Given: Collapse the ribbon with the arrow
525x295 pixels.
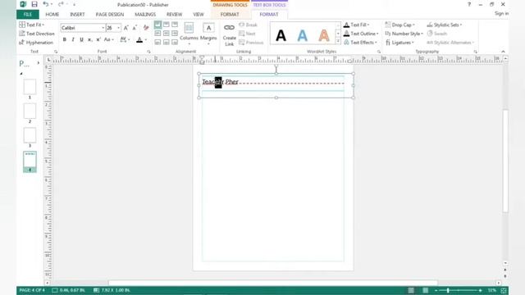Looking at the screenshot, I should (x=503, y=52).
